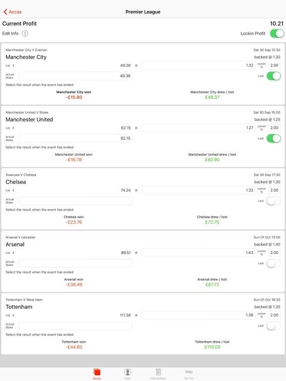Choose Tottenham won result
The height and width of the screenshot is (381, 286).
pos(73,345)
